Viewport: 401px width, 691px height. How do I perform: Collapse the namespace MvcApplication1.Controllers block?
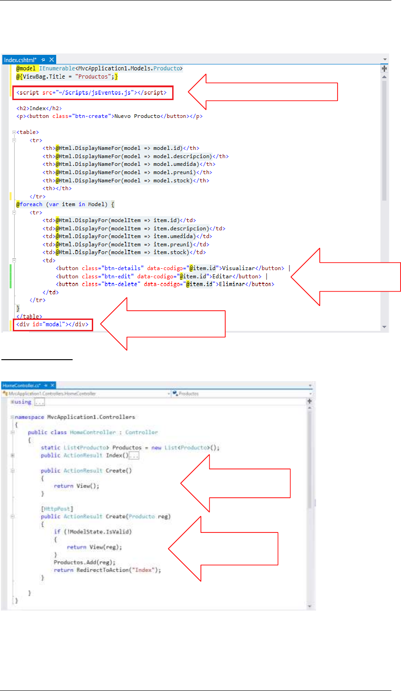pos(12,417)
